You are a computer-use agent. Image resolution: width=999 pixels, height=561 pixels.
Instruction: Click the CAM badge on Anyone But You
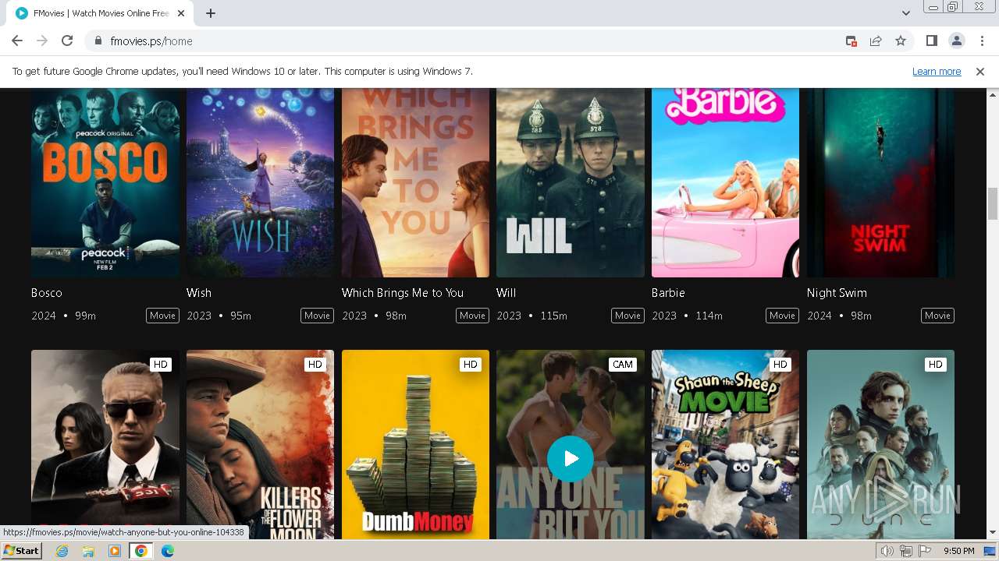tap(622, 364)
